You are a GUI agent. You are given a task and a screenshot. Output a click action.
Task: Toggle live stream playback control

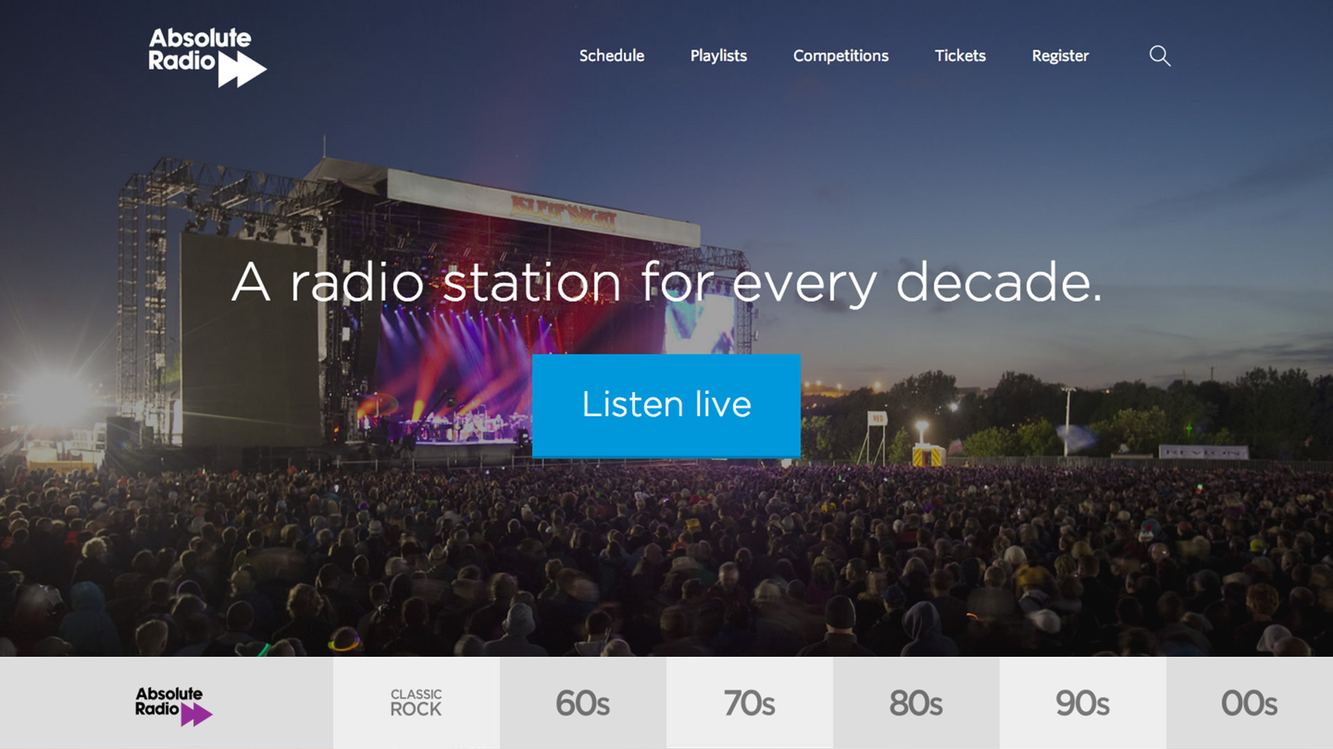[666, 405]
